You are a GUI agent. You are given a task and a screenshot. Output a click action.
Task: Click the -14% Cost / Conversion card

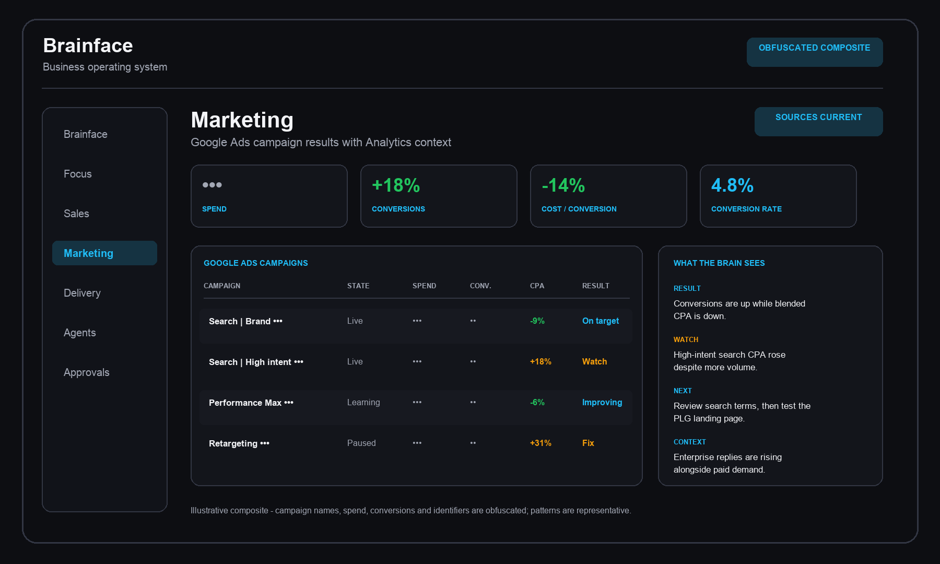coord(608,196)
